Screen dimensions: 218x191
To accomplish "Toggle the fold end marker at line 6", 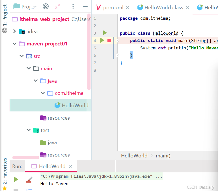I will [x=117, y=55].
